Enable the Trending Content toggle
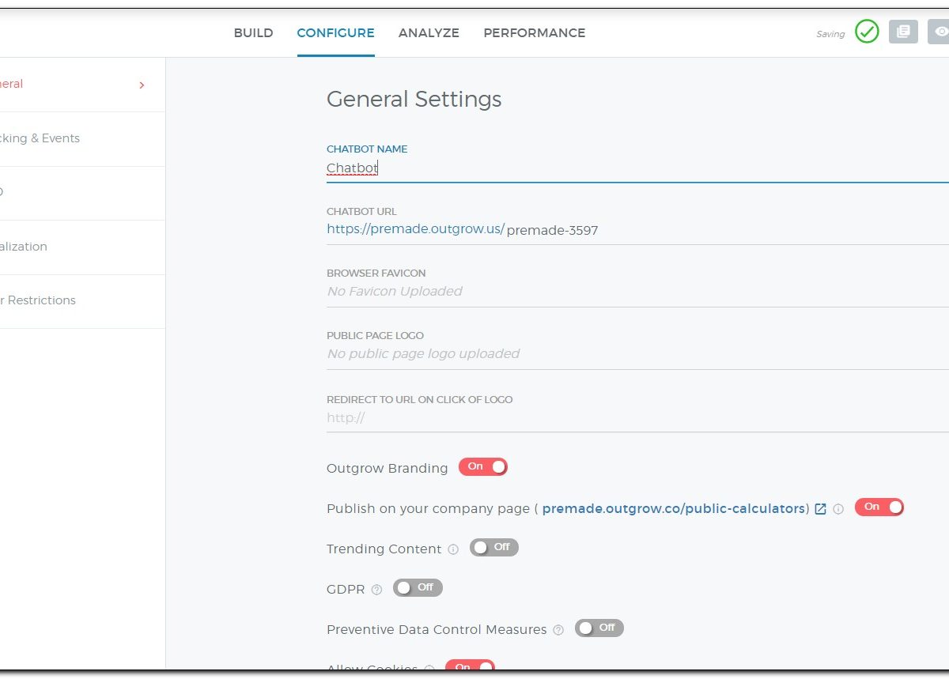Screen dimensions: 949x679 494,548
